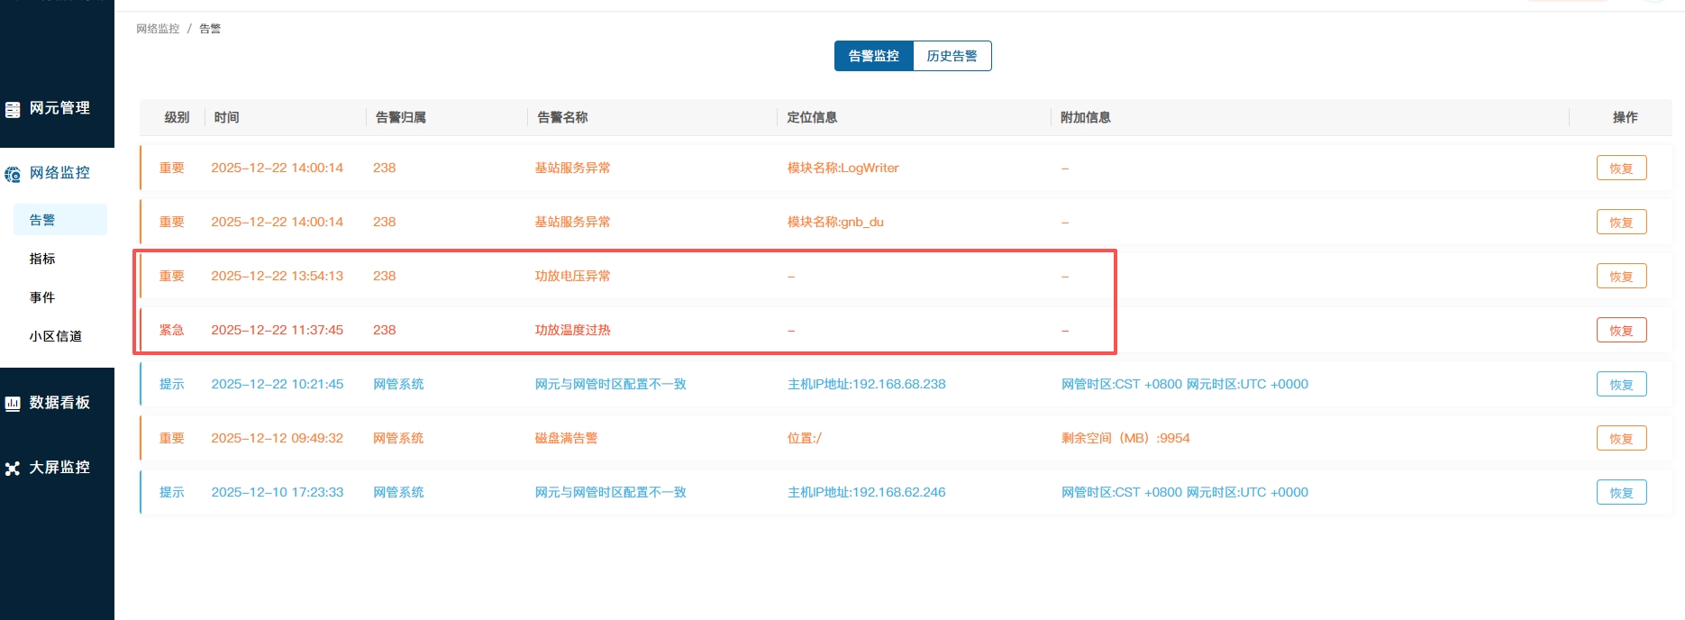Click the 大屏监控 sidebar icon
Screen dimensions: 1685x620
pyautogui.click(x=13, y=469)
